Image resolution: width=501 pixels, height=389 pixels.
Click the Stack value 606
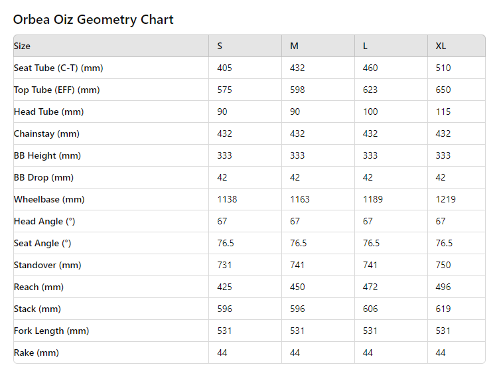[370, 309]
